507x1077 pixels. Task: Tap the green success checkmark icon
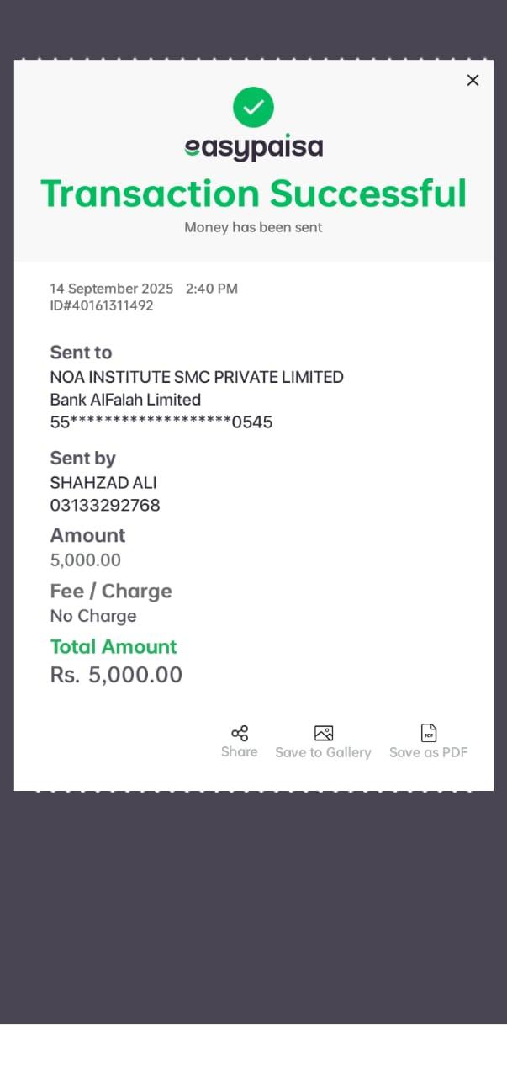click(x=253, y=107)
